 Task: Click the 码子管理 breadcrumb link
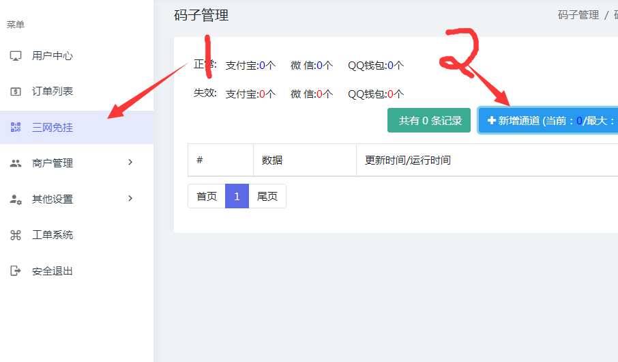578,15
